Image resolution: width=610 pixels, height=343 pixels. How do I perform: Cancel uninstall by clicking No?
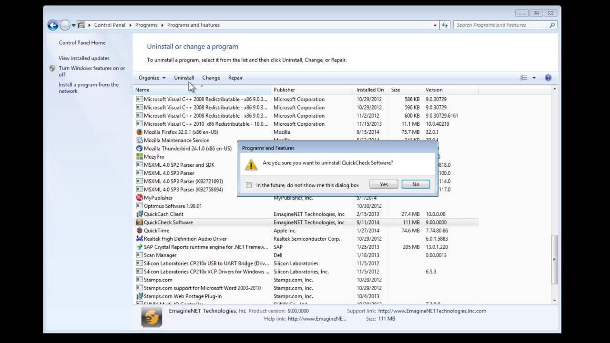(x=416, y=184)
